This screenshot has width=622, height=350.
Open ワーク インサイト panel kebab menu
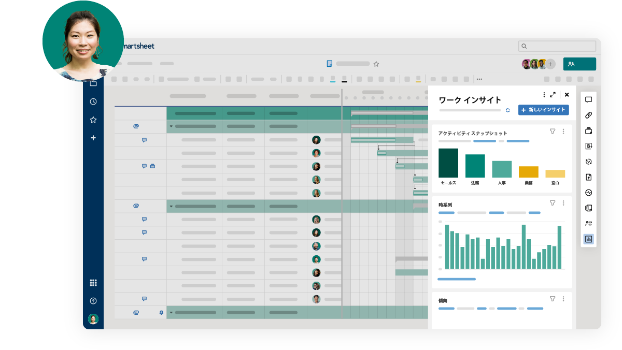[x=544, y=95]
